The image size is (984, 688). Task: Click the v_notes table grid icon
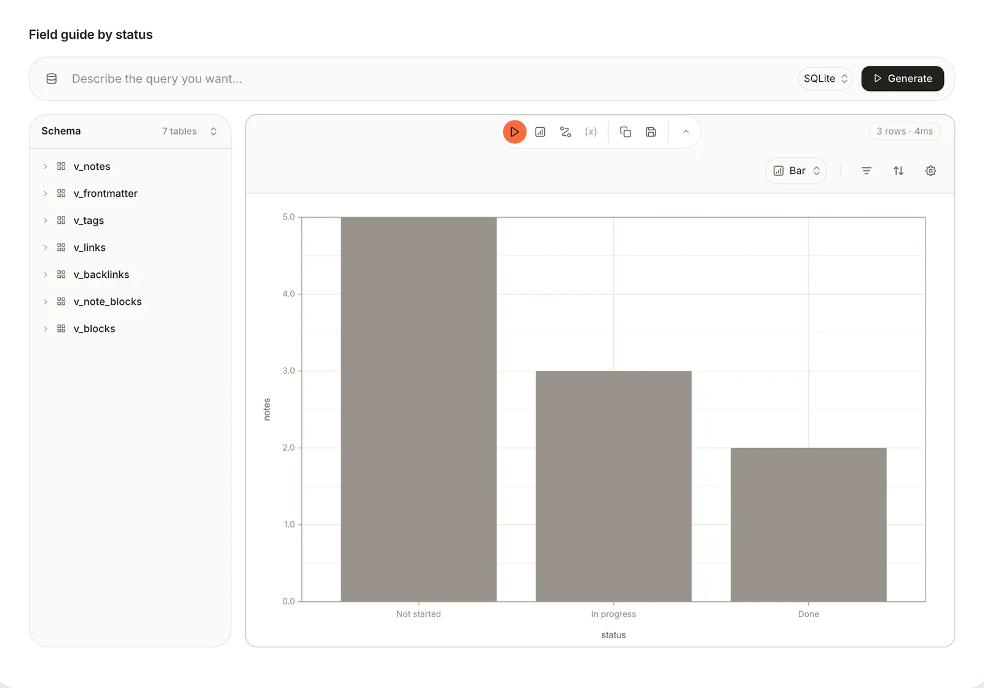coord(61,167)
